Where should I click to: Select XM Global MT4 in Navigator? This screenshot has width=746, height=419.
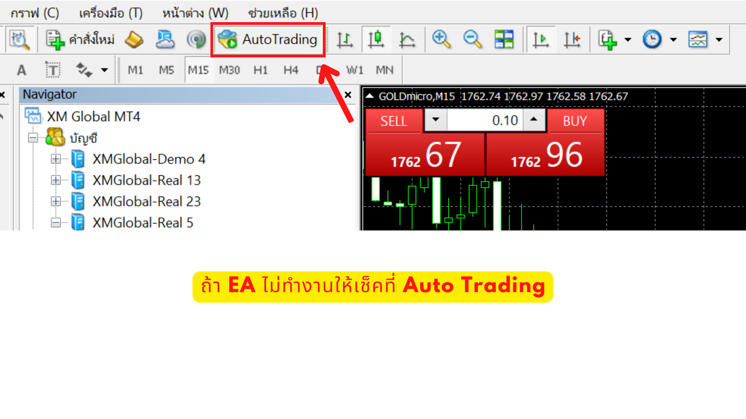94,117
